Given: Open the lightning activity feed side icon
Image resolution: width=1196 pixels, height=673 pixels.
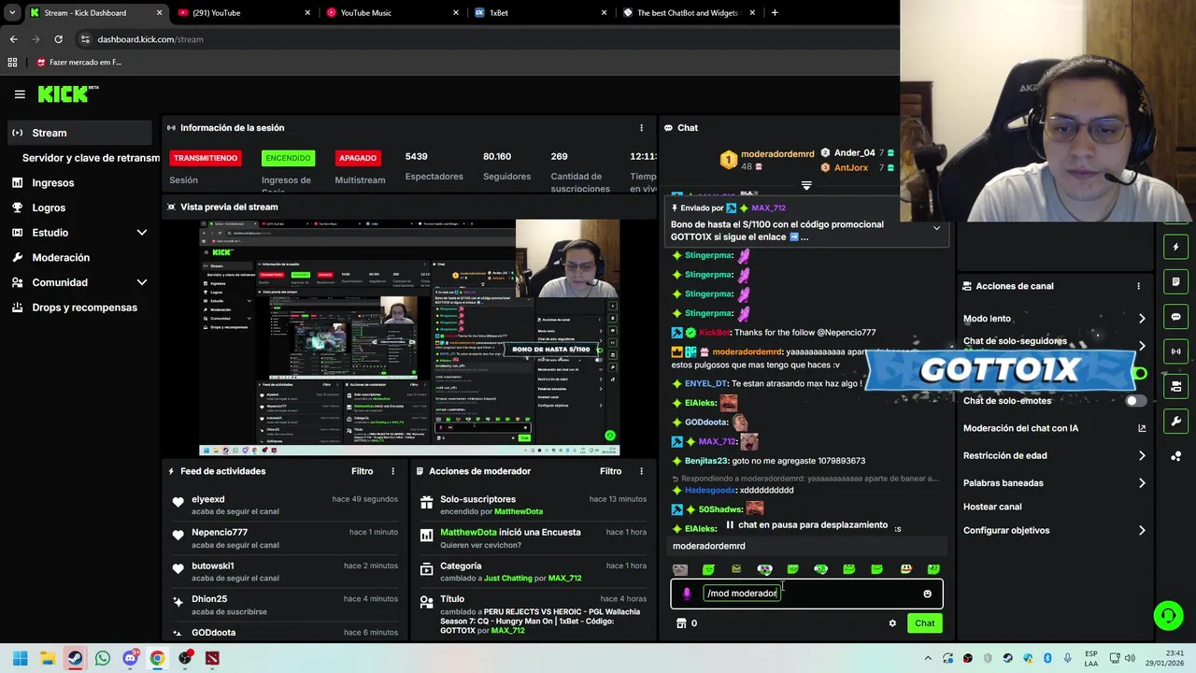Looking at the screenshot, I should pos(1176,247).
